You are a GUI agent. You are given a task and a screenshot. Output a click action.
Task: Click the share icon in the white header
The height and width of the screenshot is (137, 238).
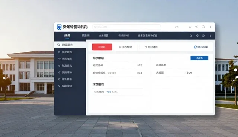point(197,27)
